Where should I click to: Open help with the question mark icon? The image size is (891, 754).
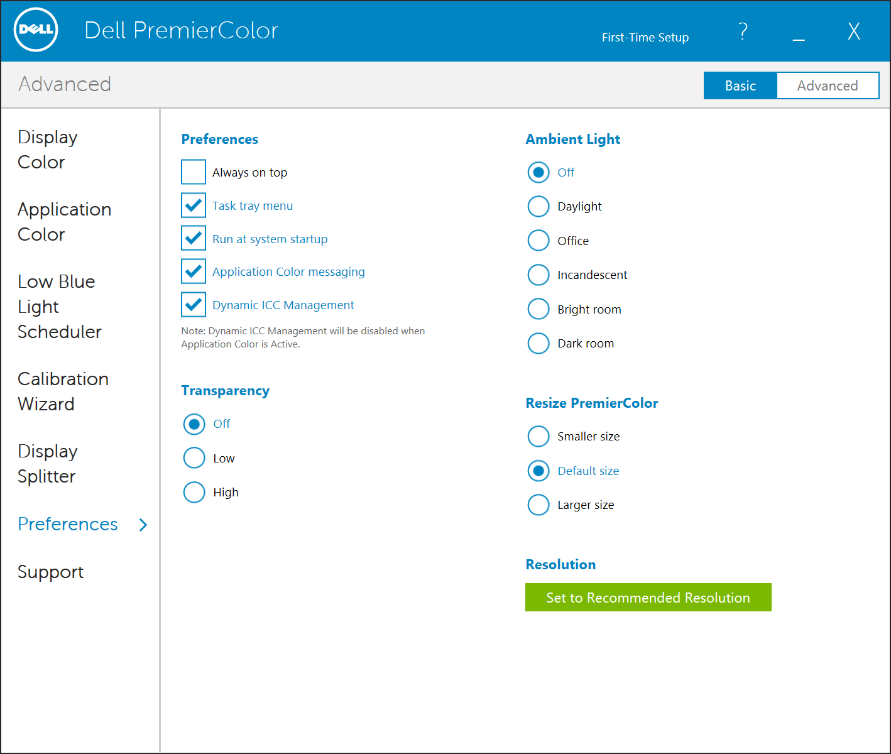(x=743, y=31)
